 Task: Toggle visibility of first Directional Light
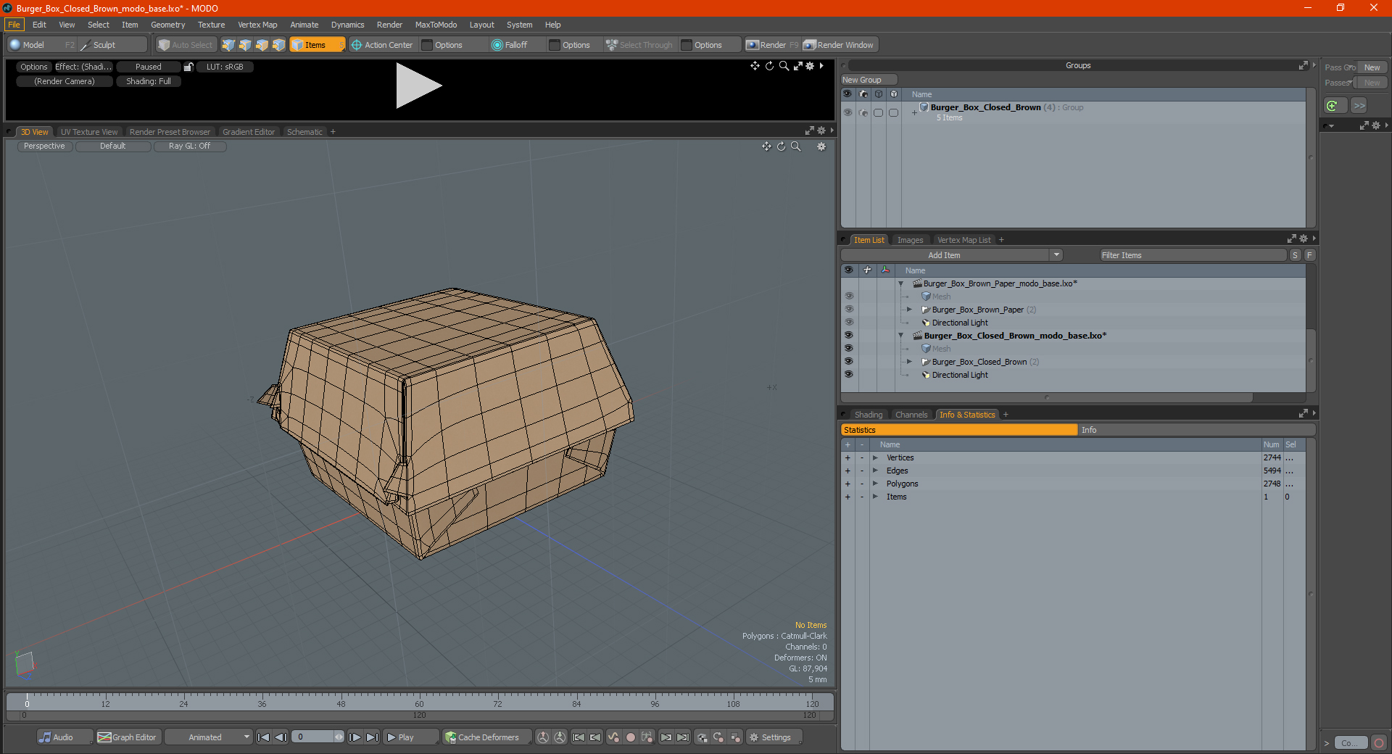pos(848,322)
